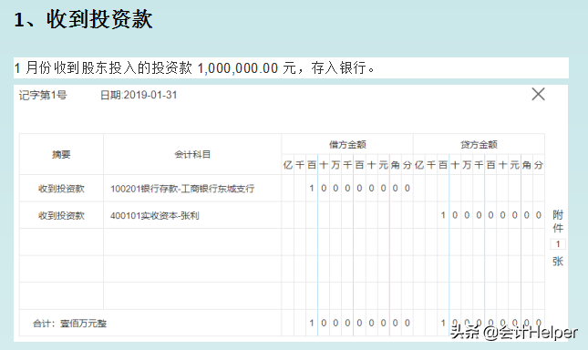
Task: Click the 会计科目 column header
Action: [192, 154]
